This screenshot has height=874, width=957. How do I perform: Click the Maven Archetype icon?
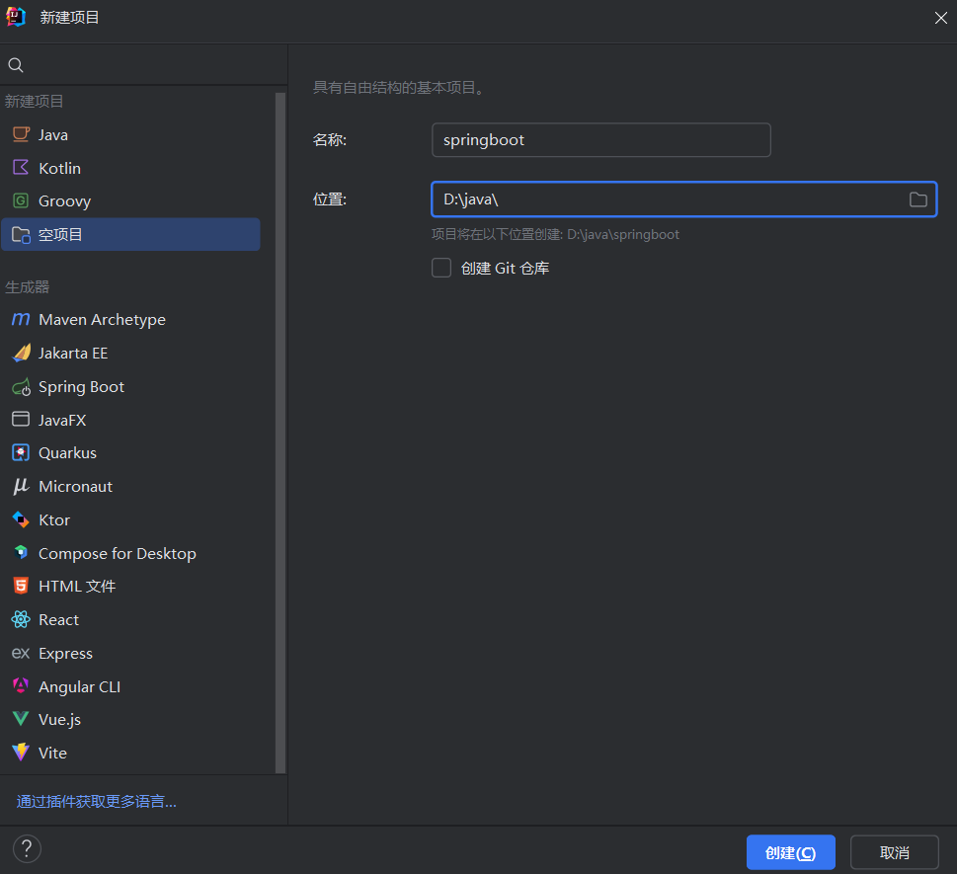point(21,319)
